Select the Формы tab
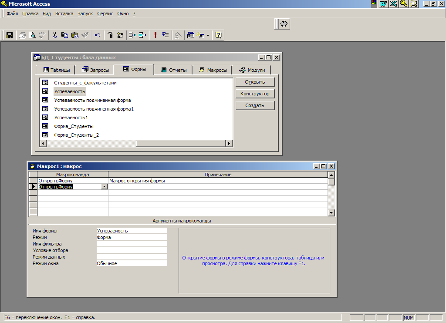The height and width of the screenshot is (323, 446). [x=134, y=69]
